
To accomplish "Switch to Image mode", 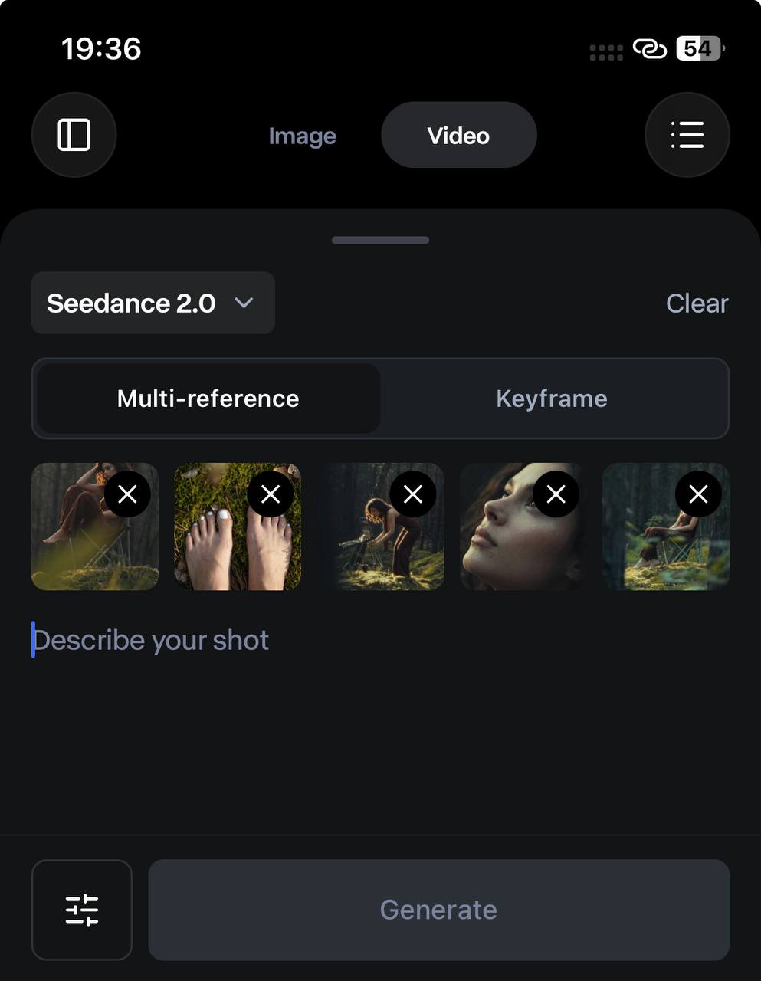I will tap(302, 136).
